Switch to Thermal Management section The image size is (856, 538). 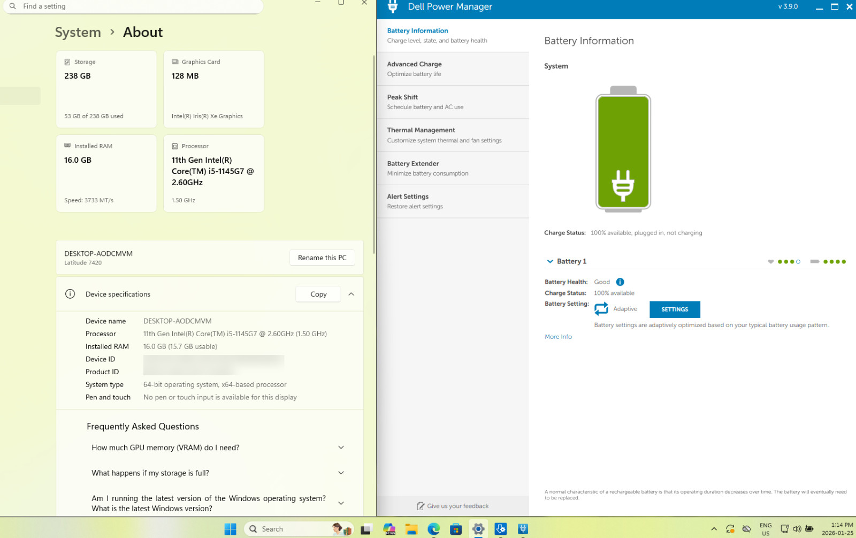pyautogui.click(x=453, y=135)
